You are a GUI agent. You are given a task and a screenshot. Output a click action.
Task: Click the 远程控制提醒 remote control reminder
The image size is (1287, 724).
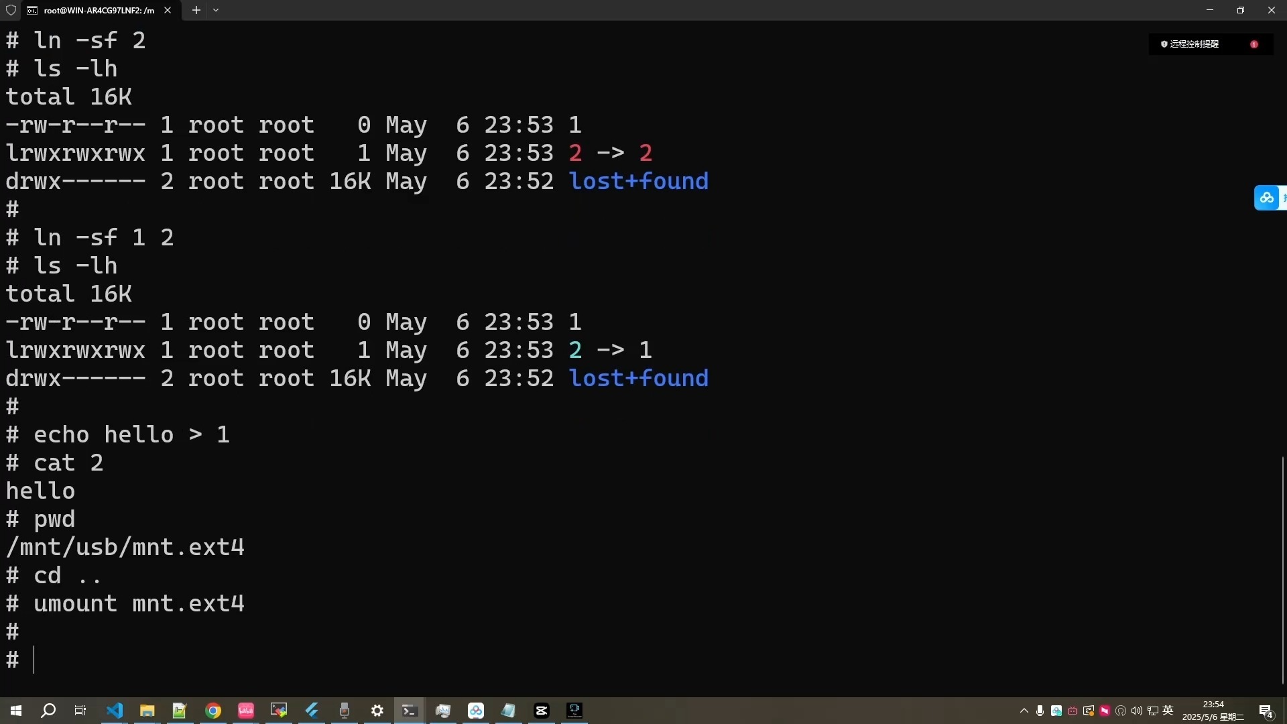(1194, 44)
